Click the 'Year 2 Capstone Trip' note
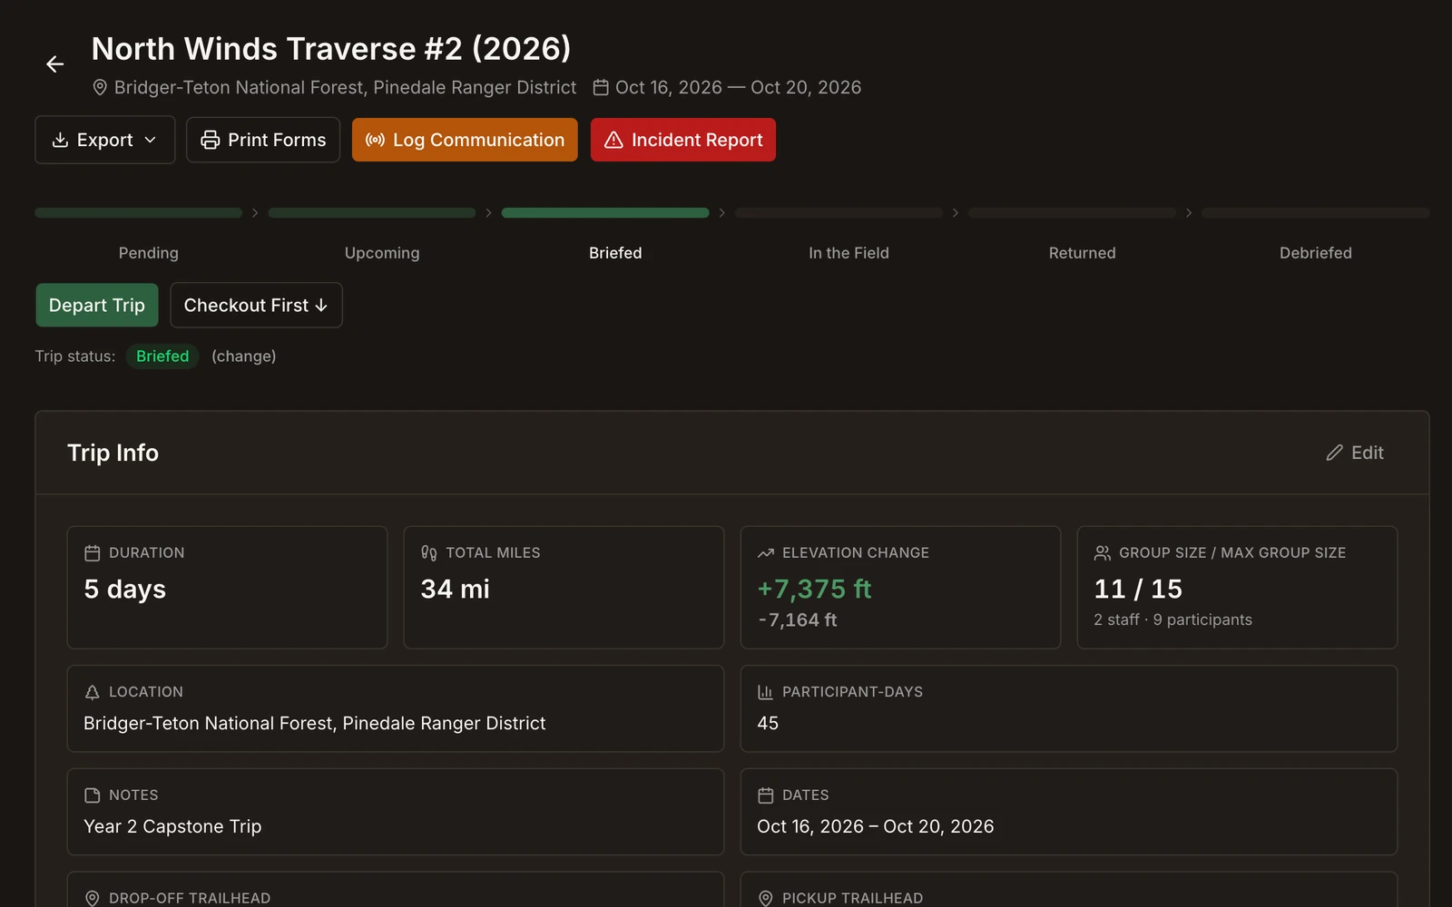This screenshot has height=907, width=1452. coord(172,827)
